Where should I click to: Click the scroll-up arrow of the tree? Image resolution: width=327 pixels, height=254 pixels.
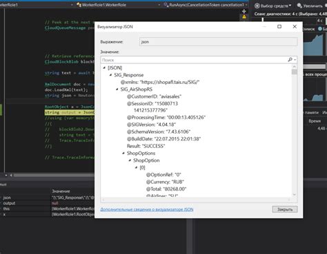295,67
